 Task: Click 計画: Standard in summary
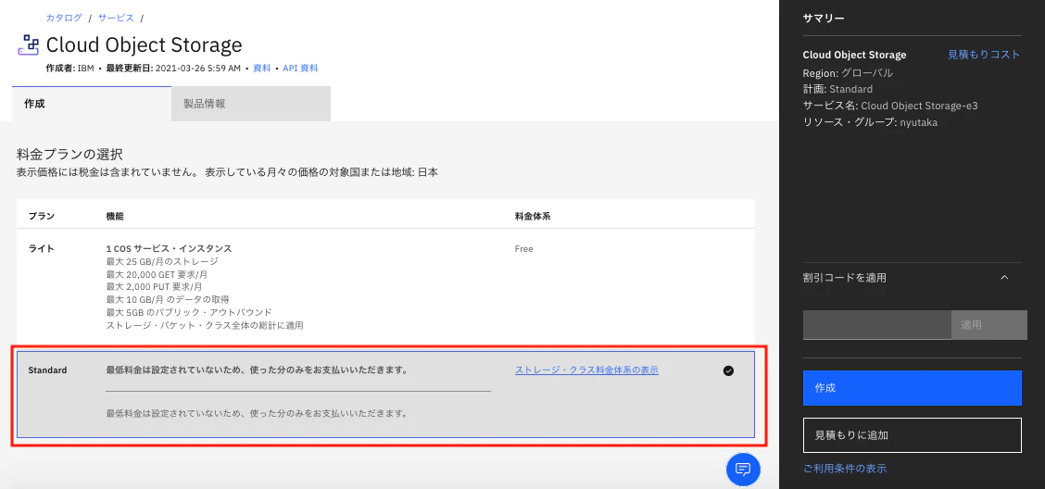coord(837,89)
